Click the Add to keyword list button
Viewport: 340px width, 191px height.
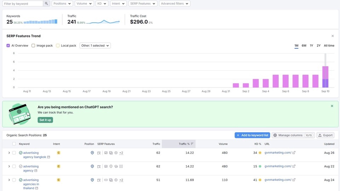[252, 135]
